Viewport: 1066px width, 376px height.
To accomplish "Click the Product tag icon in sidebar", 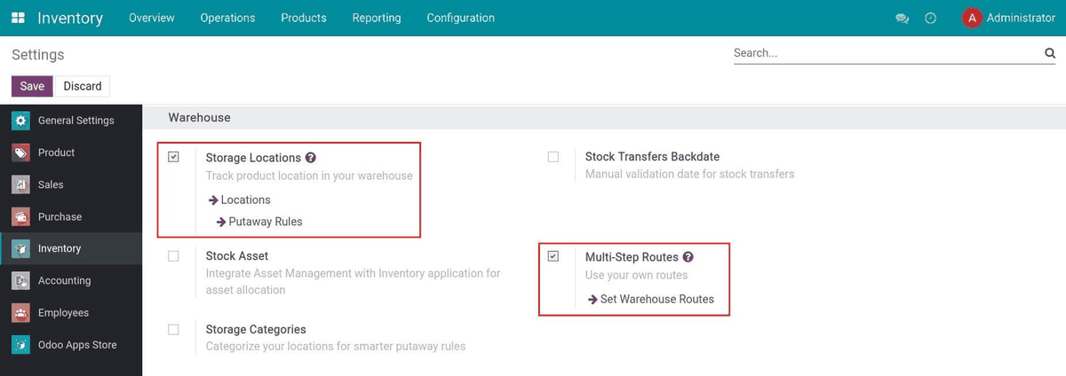I will pyautogui.click(x=21, y=153).
